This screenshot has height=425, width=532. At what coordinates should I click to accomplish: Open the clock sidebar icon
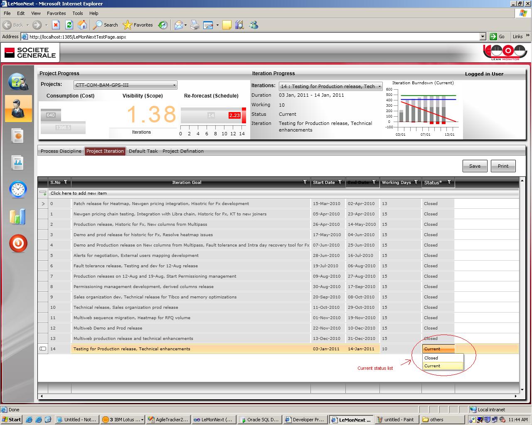point(18,189)
